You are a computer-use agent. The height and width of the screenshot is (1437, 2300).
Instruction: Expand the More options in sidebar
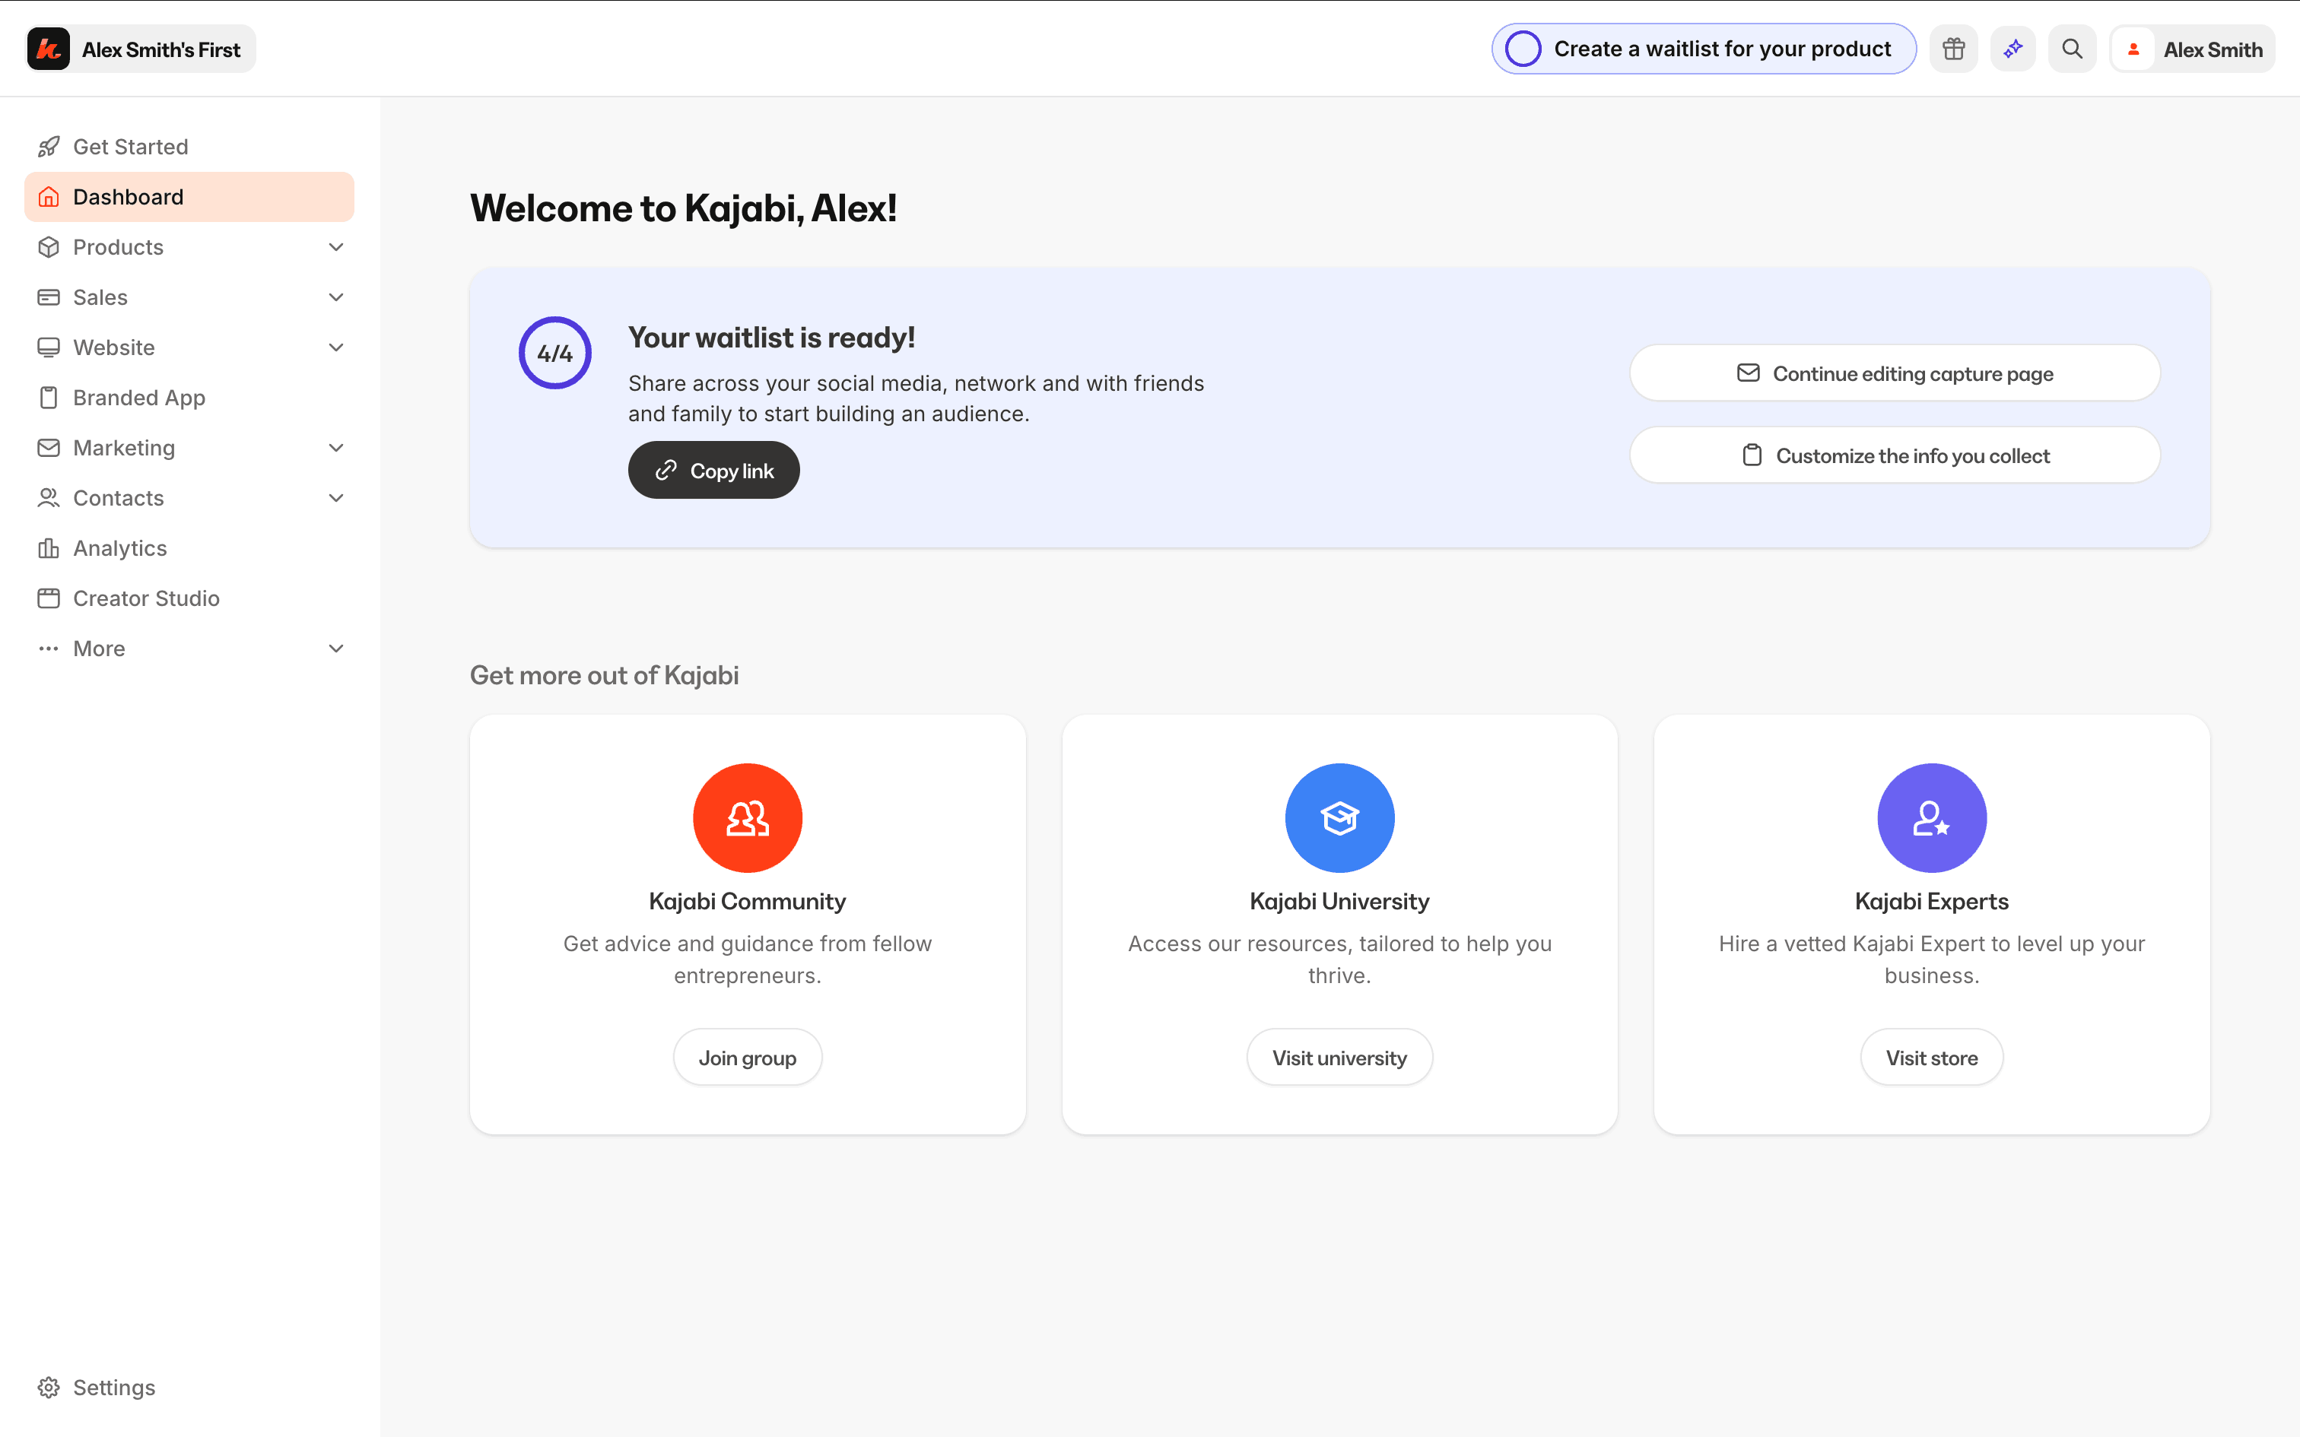[x=335, y=647]
